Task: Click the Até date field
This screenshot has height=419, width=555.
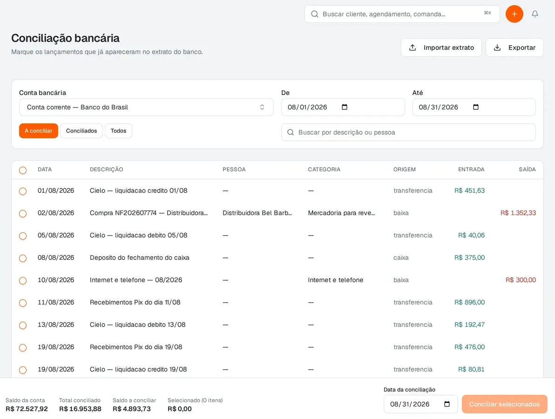Action: pyautogui.click(x=474, y=107)
